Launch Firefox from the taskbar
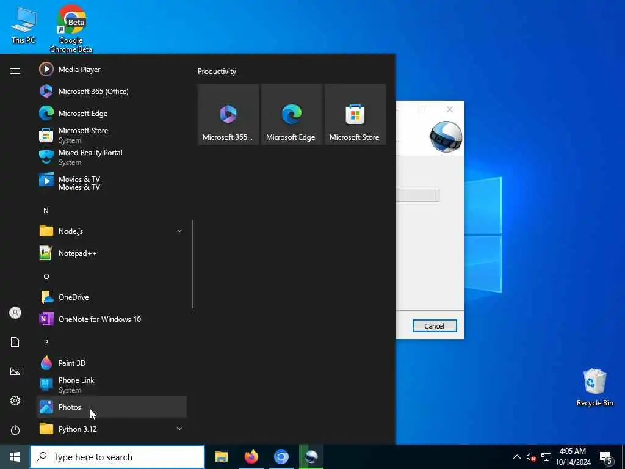Viewport: 625px width, 469px height. tap(251, 457)
